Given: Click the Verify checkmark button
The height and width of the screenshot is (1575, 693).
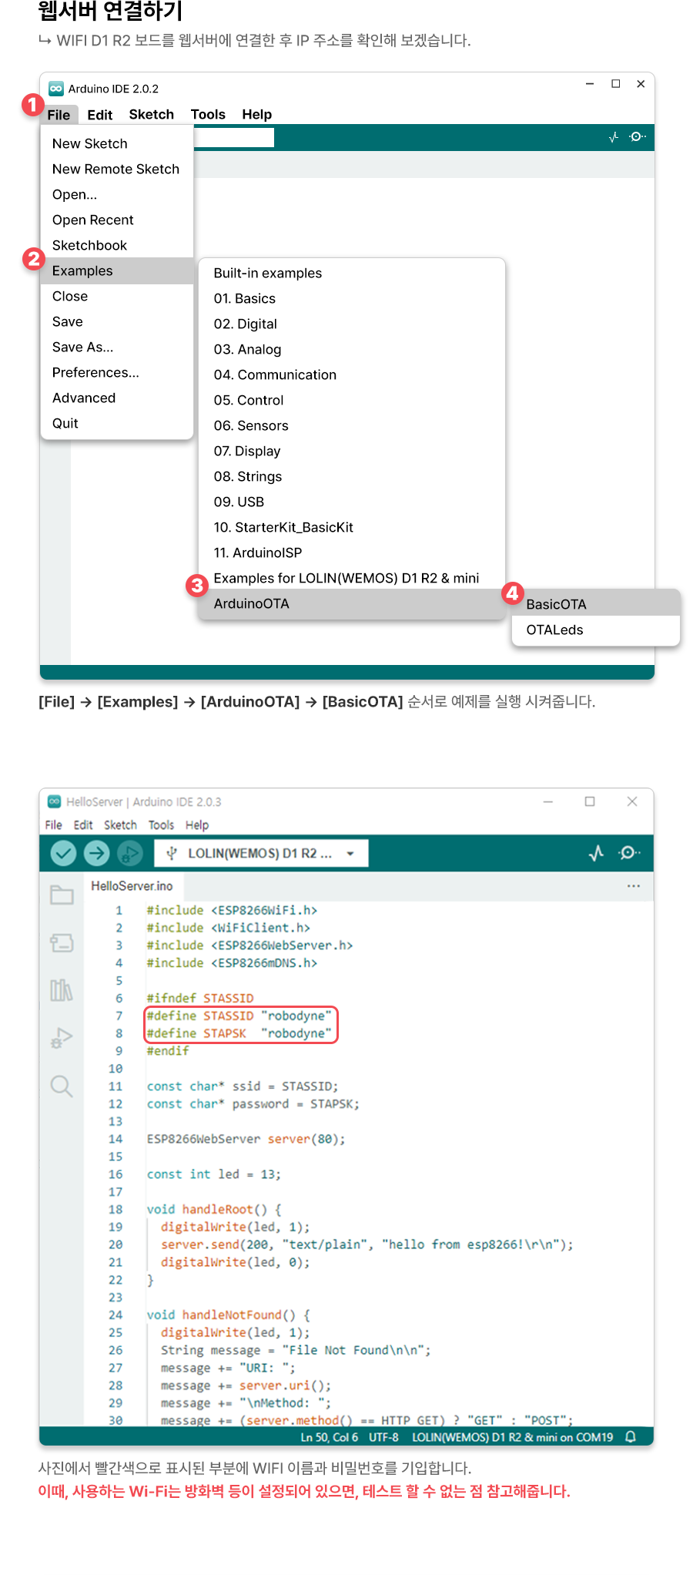Looking at the screenshot, I should [x=63, y=853].
